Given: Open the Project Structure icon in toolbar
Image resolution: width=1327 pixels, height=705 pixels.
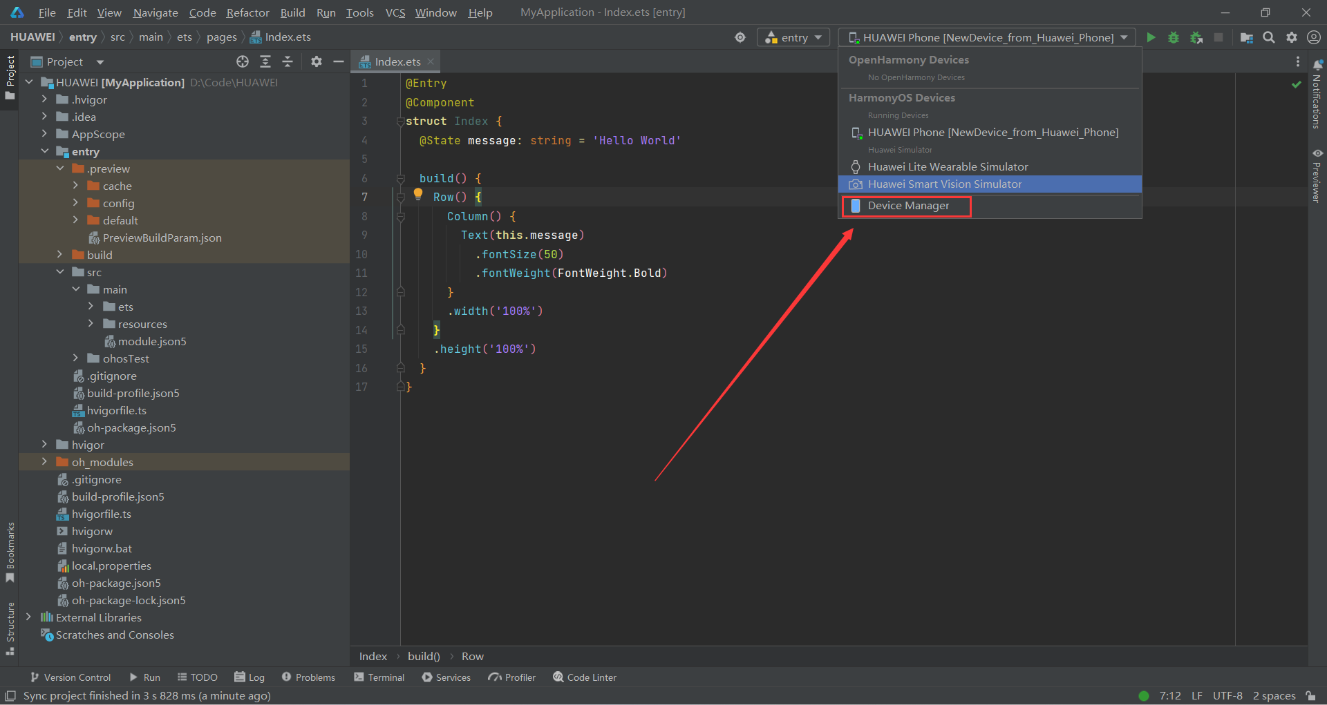Looking at the screenshot, I should point(1246,37).
